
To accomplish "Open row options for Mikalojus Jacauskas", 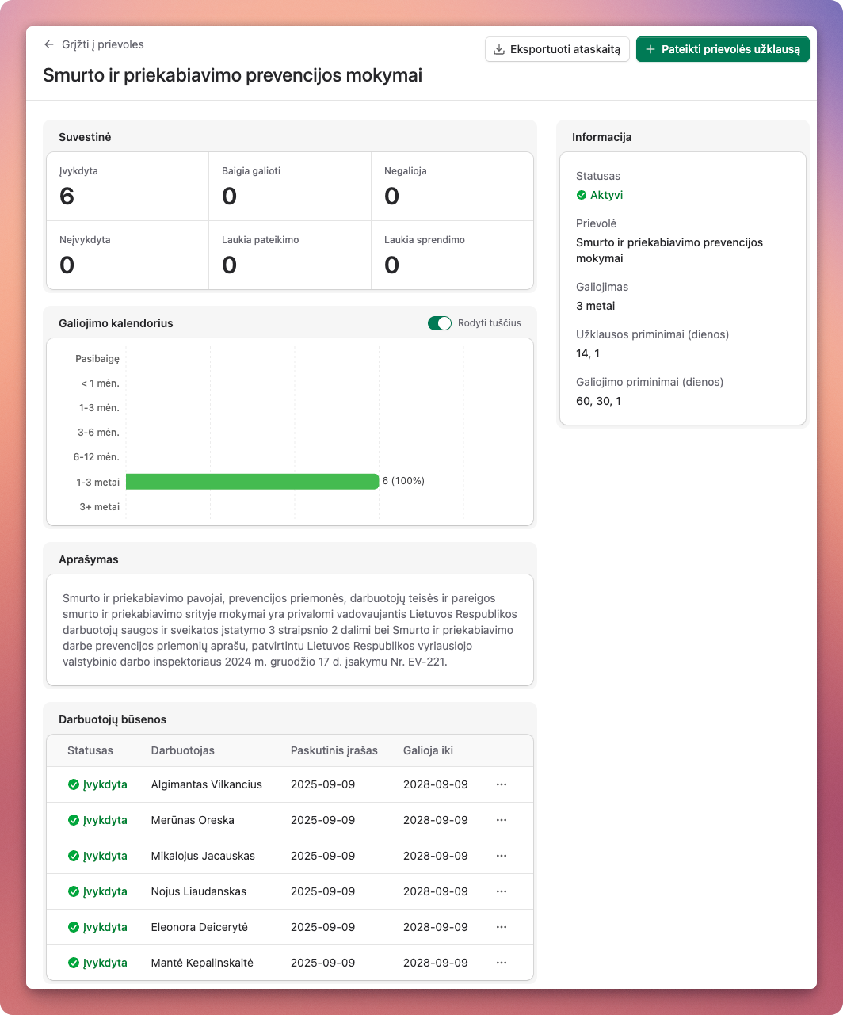I will 501,856.
